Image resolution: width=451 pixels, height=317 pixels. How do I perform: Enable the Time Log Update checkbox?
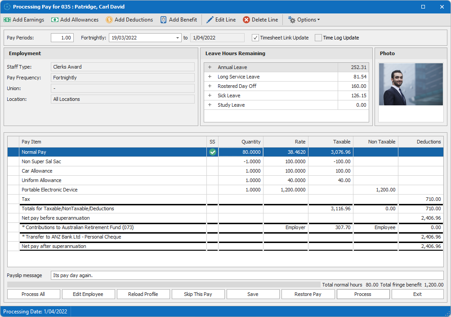[318, 38]
